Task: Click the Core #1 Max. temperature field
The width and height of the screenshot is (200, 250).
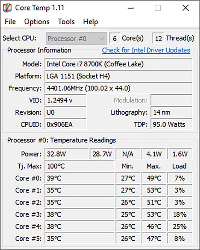Action: [x=154, y=190]
